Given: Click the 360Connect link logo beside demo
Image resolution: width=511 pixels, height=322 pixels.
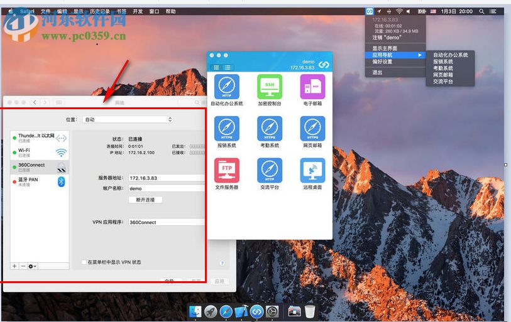Looking at the screenshot, I should 324,65.
